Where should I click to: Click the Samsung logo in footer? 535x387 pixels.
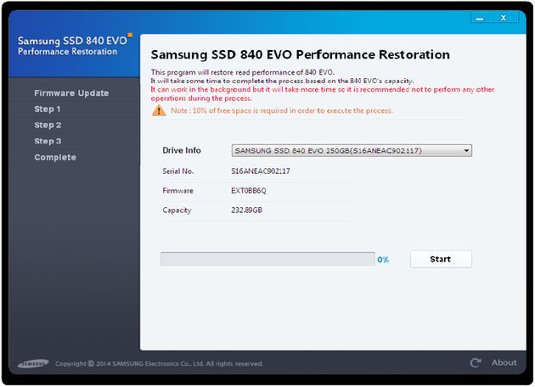coord(33,364)
